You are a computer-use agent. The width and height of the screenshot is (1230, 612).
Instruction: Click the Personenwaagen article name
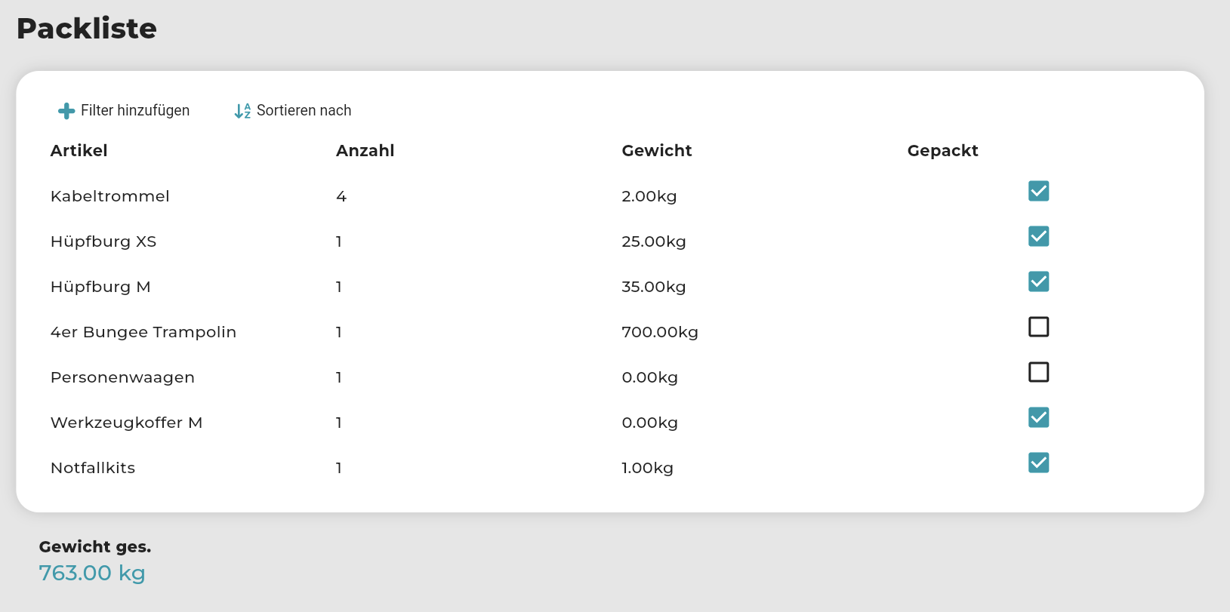click(x=122, y=377)
